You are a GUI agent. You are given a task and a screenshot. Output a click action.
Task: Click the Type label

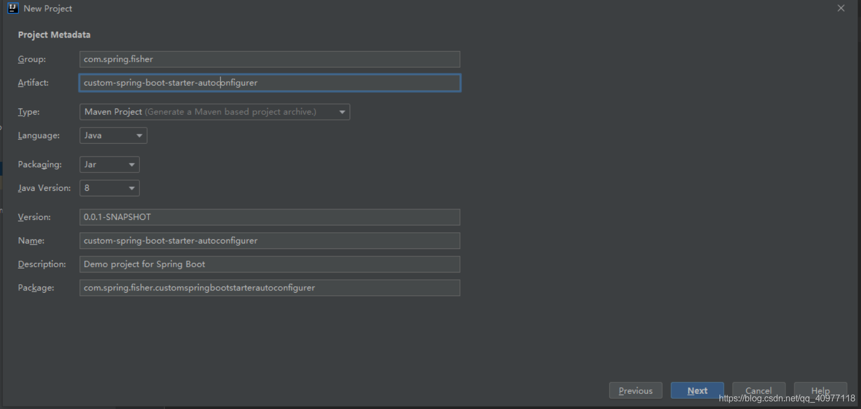point(29,112)
